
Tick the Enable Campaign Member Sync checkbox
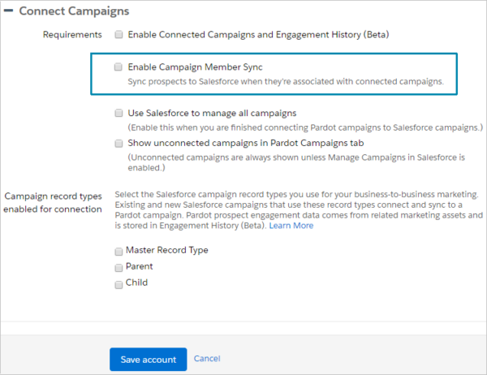point(119,67)
